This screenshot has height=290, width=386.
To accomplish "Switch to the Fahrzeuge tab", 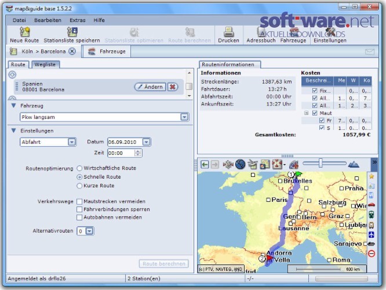I will (x=107, y=52).
